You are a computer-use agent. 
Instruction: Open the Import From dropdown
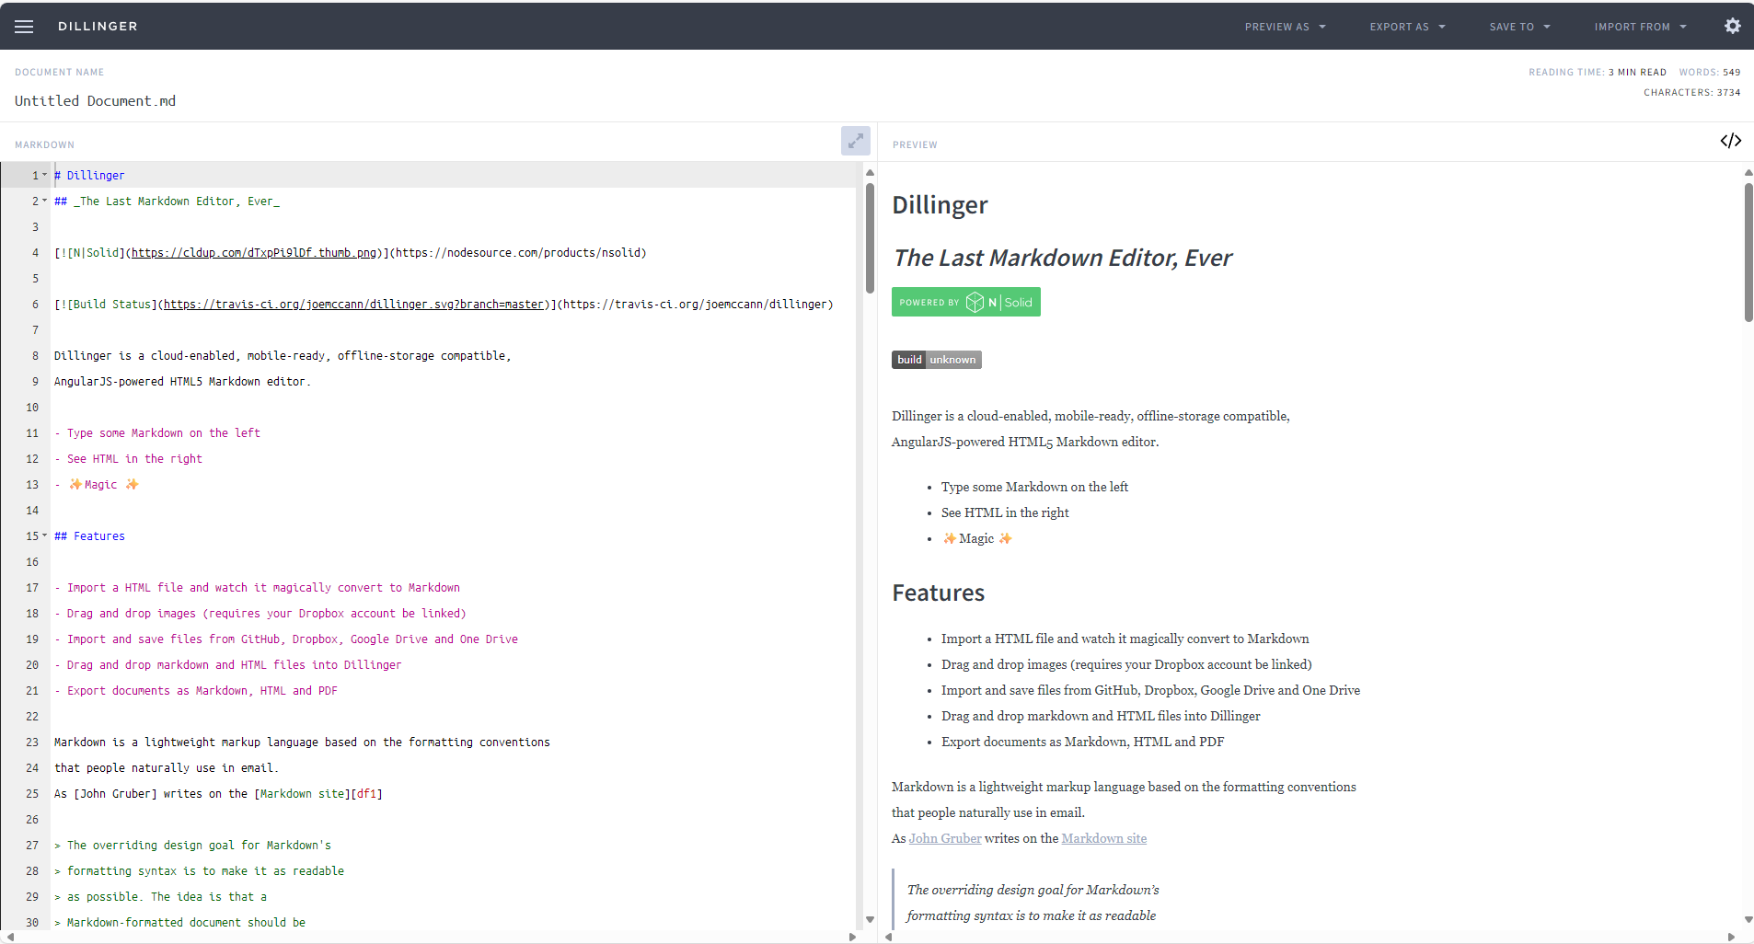(1640, 27)
